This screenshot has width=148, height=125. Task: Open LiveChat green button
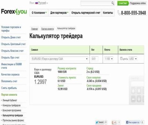[x=123, y=3]
